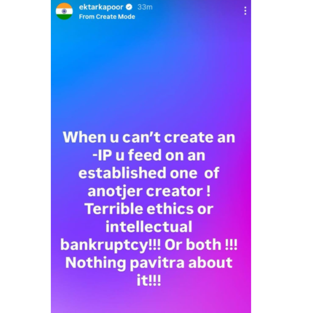Select the line 'established one of'
This screenshot has height=313, width=313.
(x=149, y=173)
